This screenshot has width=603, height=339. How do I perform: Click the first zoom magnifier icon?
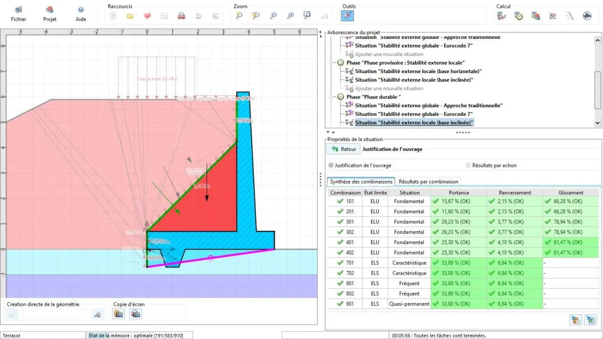pos(239,16)
